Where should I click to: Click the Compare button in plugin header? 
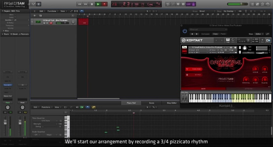[205, 34]
